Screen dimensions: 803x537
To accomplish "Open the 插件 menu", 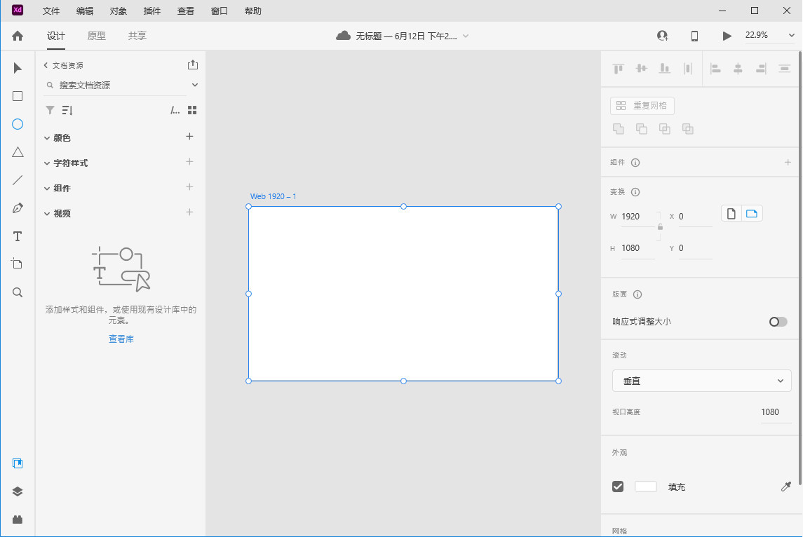I will pyautogui.click(x=151, y=11).
